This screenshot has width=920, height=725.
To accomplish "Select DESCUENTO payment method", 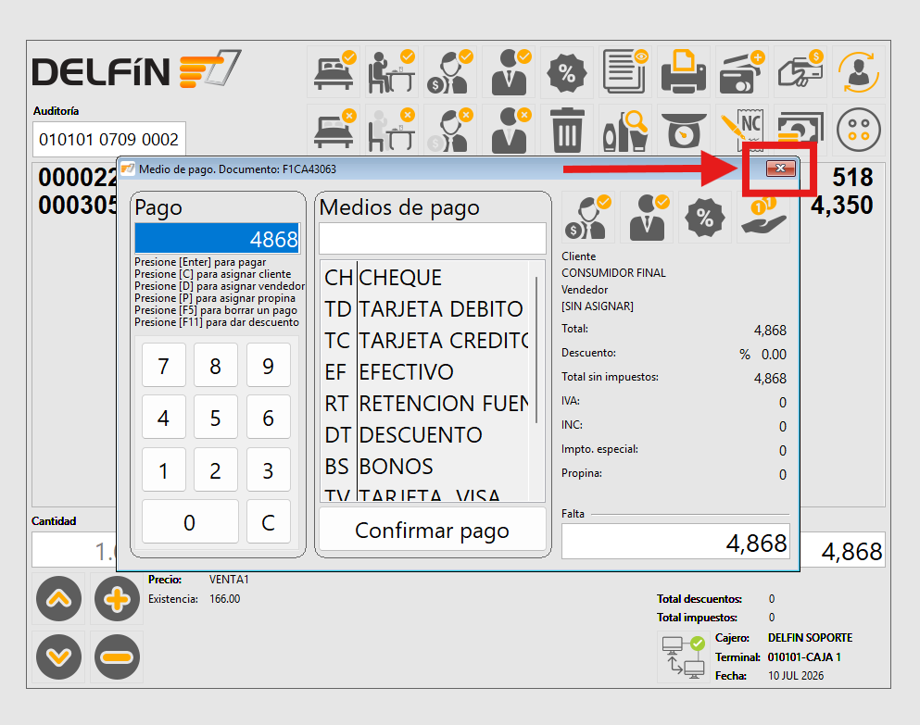I will click(425, 435).
